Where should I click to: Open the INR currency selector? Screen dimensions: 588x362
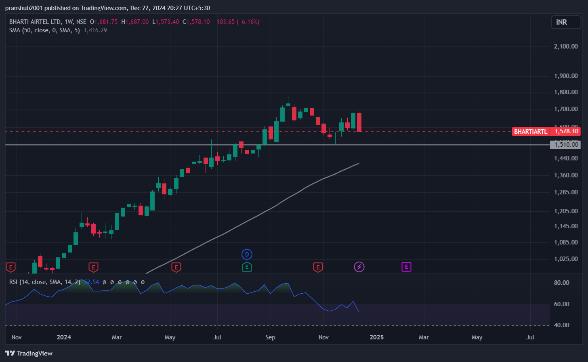tap(566, 22)
